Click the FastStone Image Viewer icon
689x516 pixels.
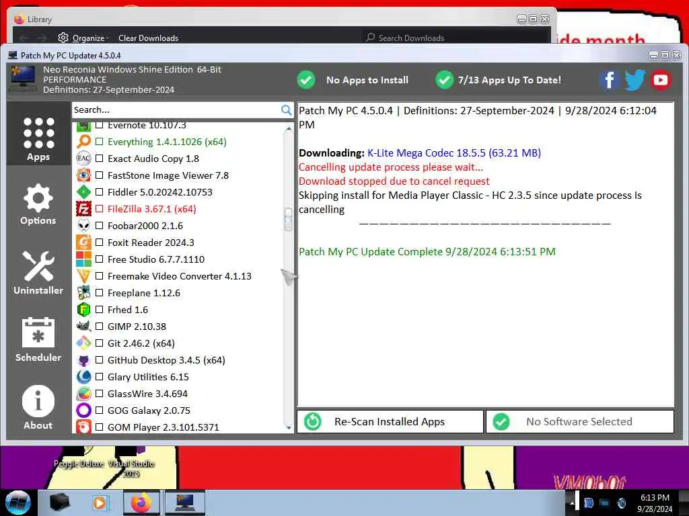point(83,175)
